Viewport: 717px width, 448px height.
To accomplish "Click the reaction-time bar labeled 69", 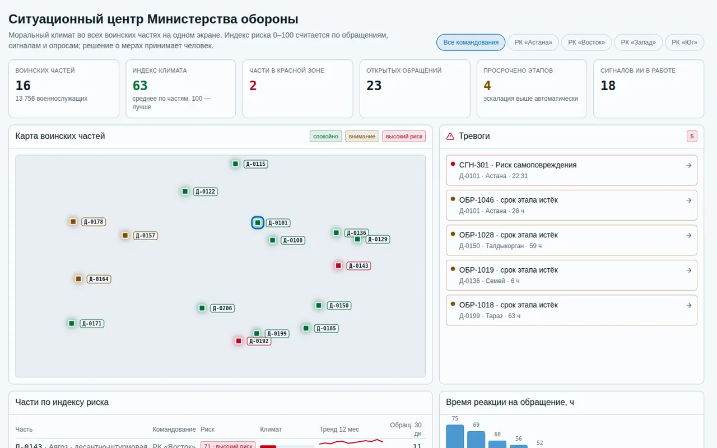I will [476, 440].
